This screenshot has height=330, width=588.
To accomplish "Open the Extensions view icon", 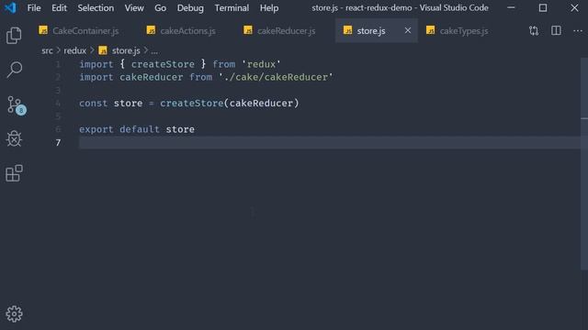I will (x=14, y=173).
